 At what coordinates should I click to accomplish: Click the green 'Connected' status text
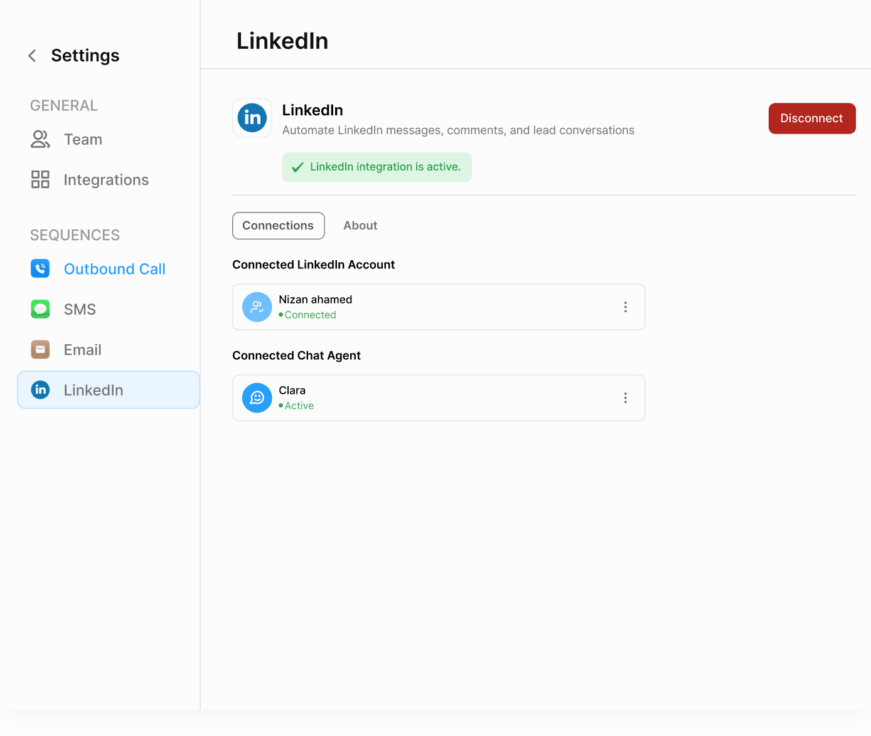coord(310,315)
